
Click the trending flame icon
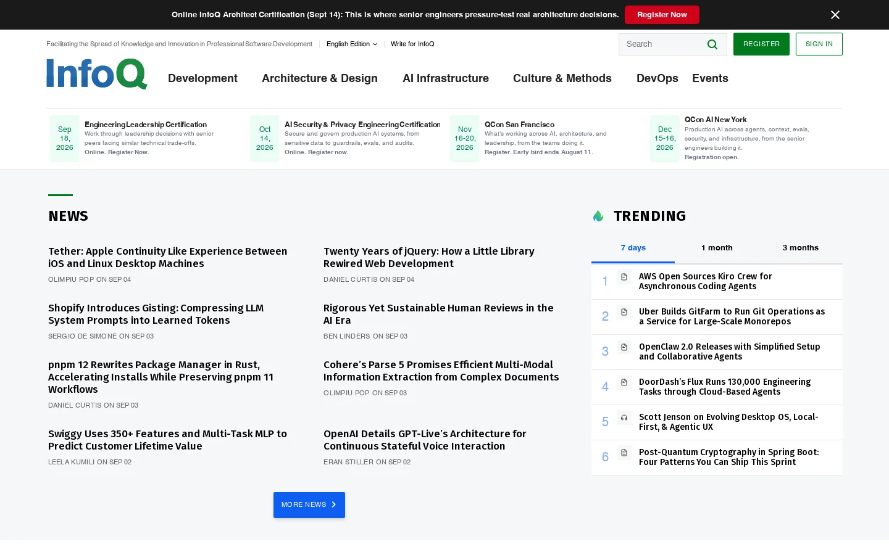598,216
